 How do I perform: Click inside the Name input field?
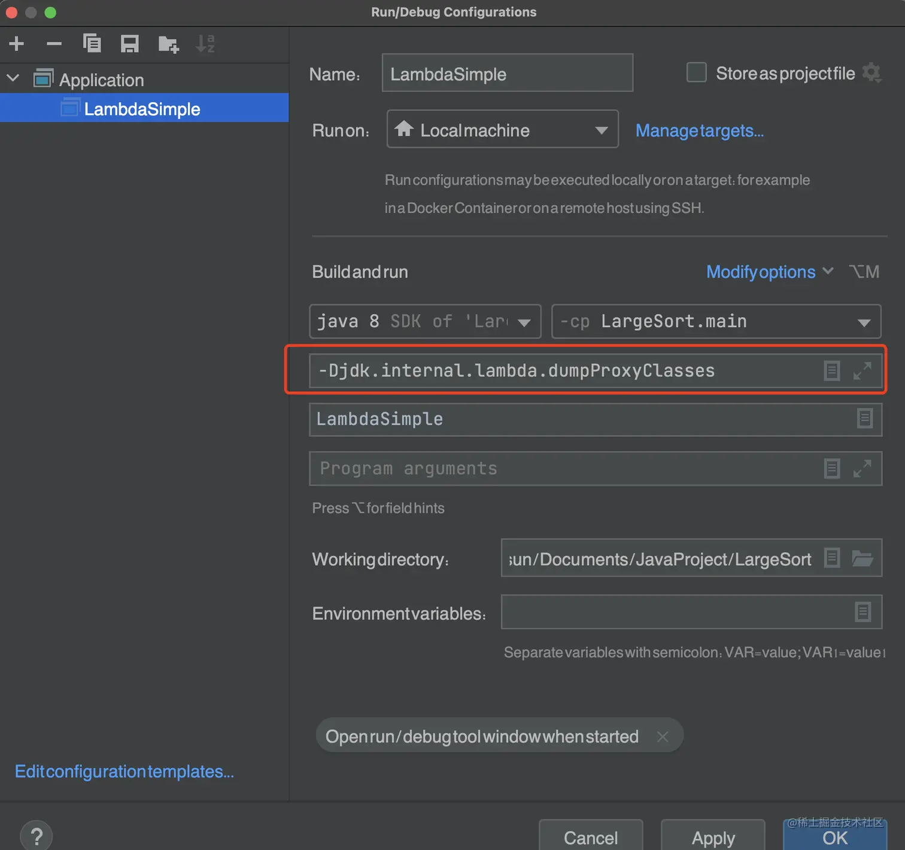506,73
